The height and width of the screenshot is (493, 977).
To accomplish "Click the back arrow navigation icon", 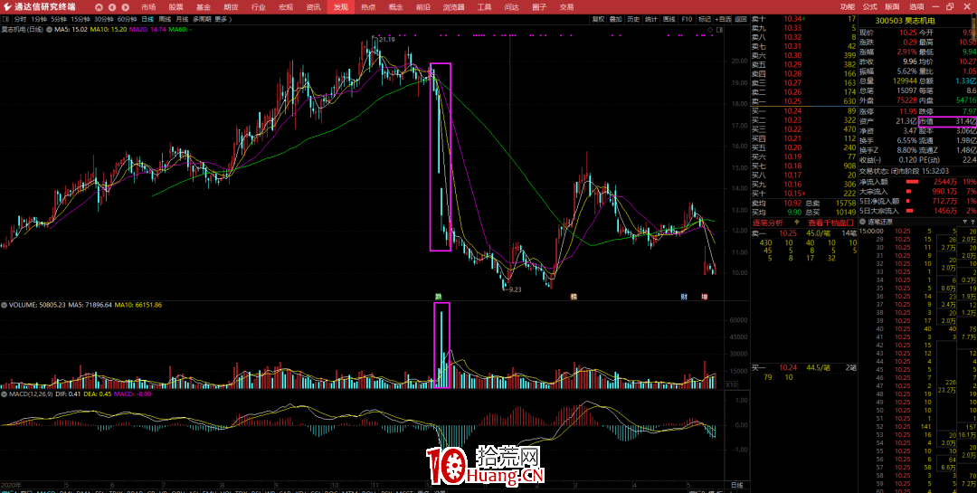I will coord(112,7).
